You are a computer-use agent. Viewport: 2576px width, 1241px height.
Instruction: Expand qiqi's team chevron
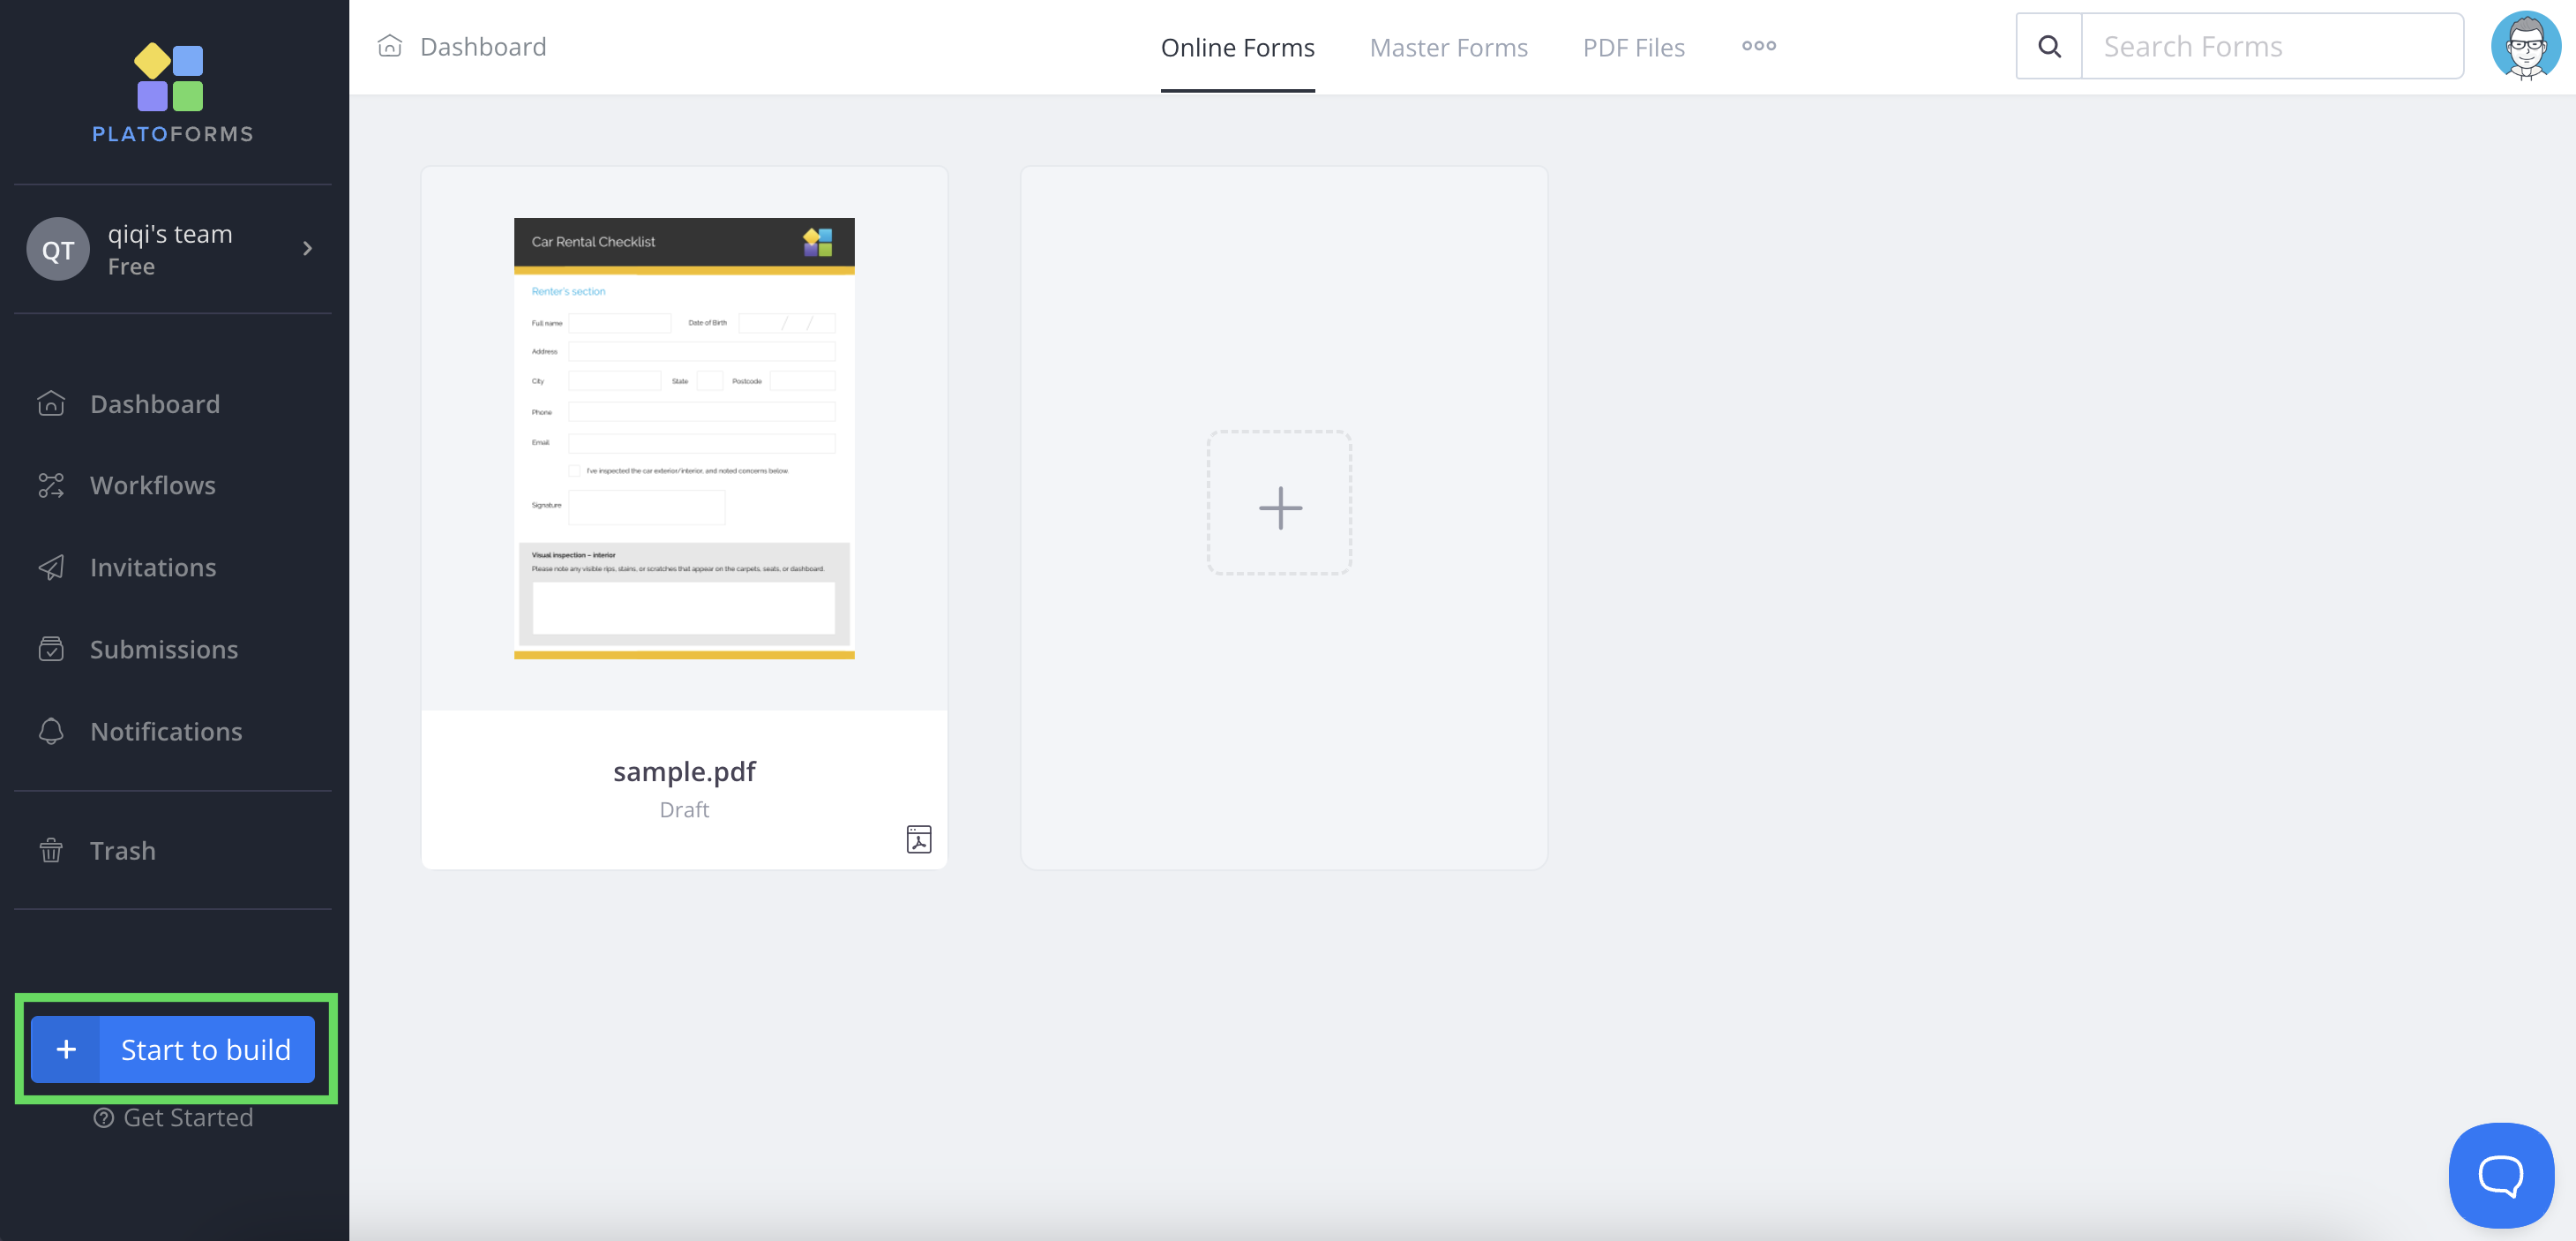[x=307, y=248]
